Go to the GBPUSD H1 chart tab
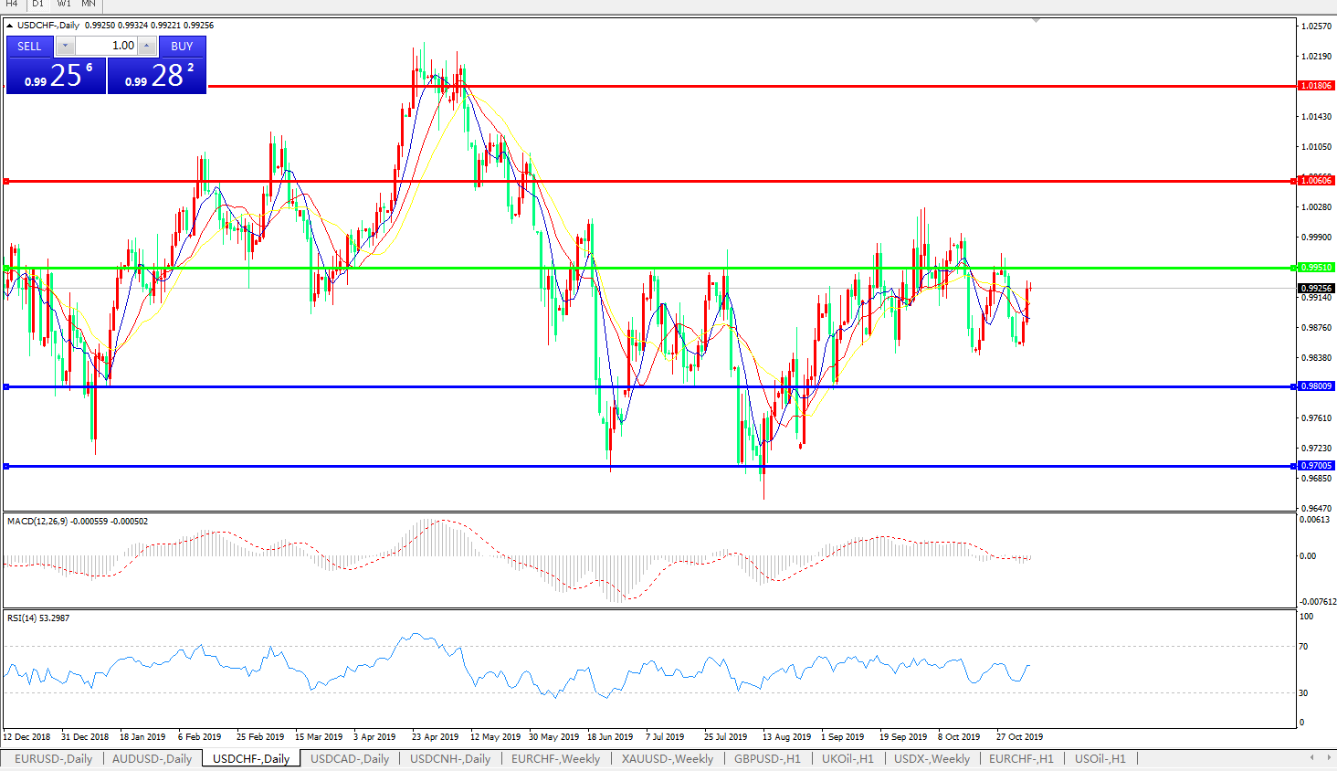 click(766, 758)
